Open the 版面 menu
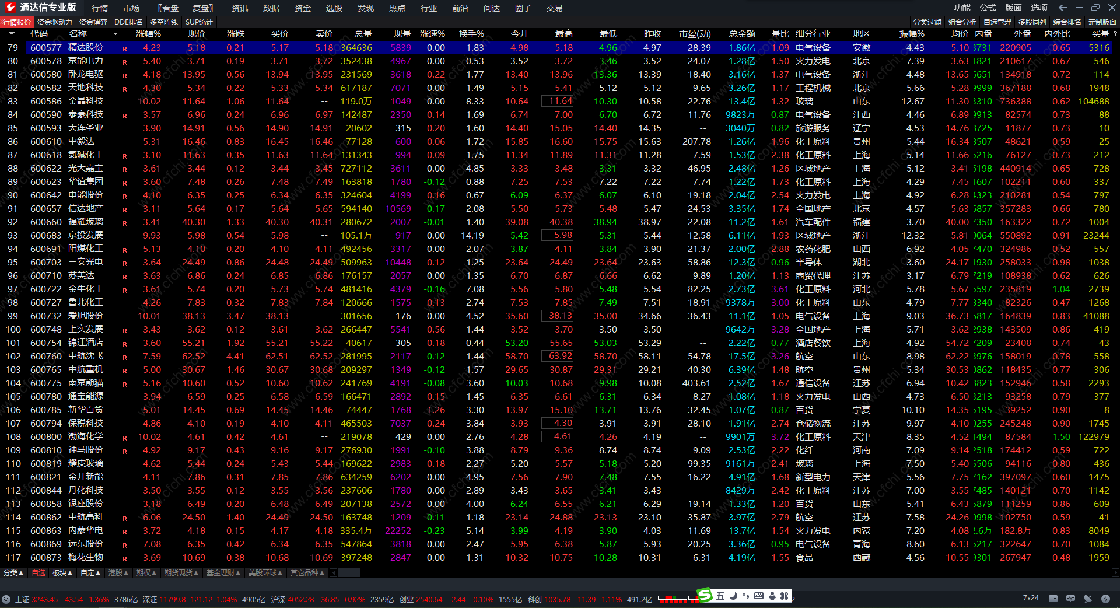The height and width of the screenshot is (608, 1120). coord(1014,8)
